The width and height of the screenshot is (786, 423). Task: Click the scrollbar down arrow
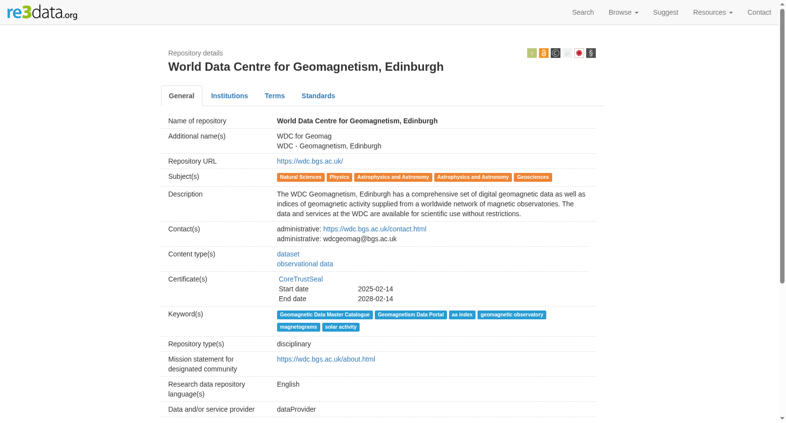782,419
